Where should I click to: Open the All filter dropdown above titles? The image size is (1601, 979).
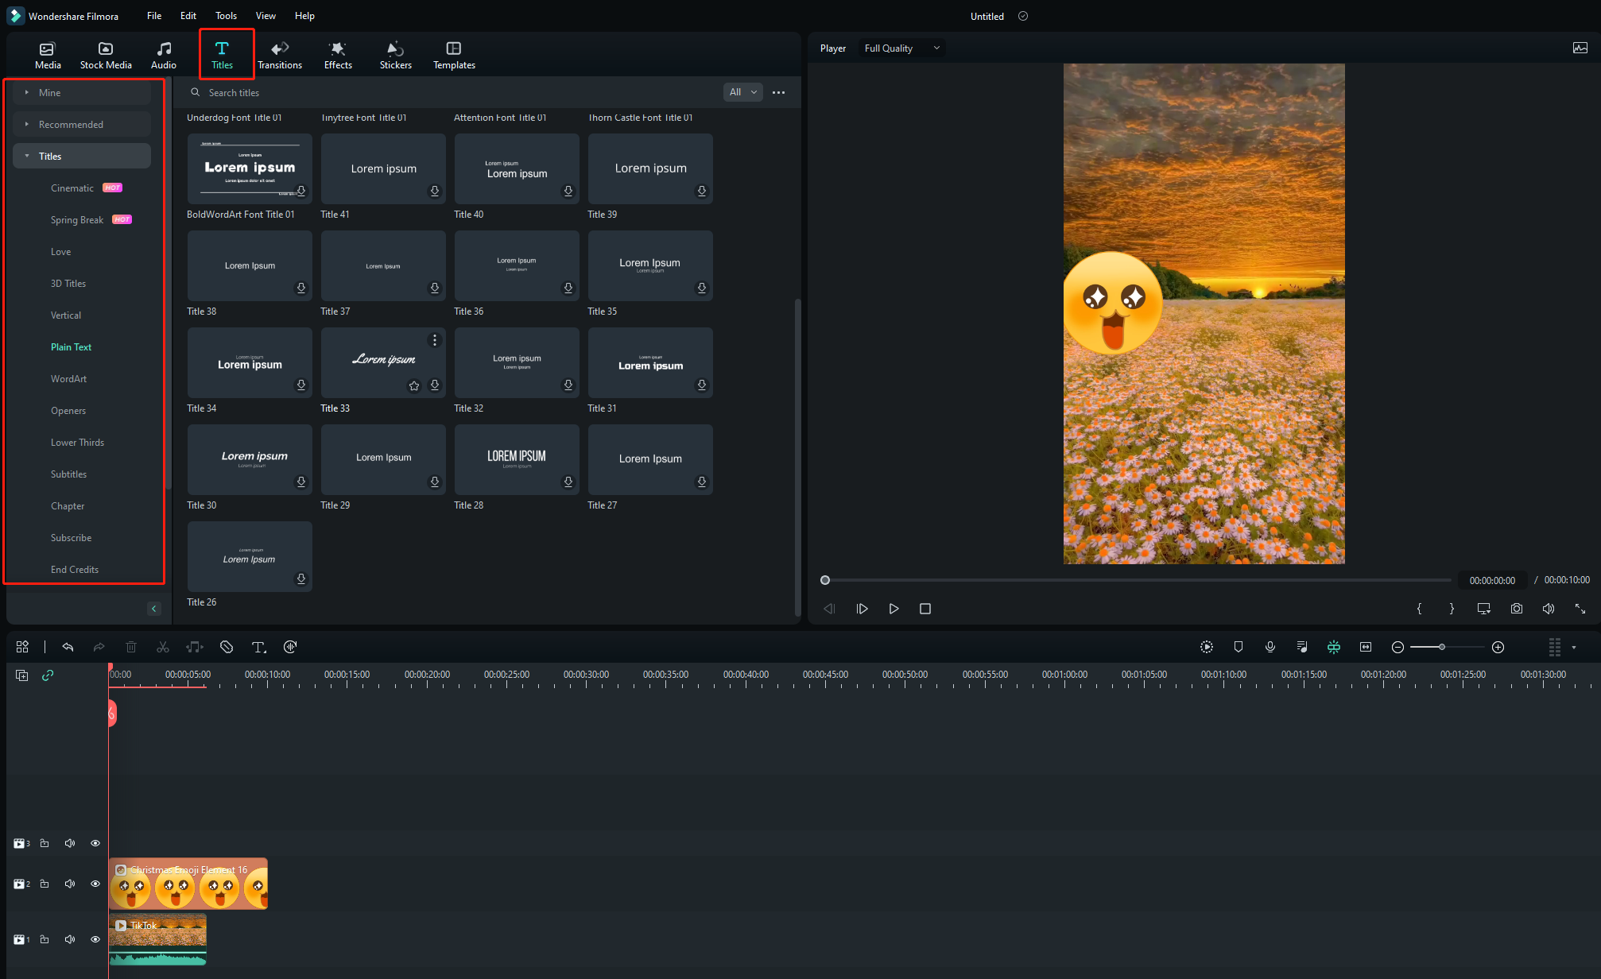point(742,92)
